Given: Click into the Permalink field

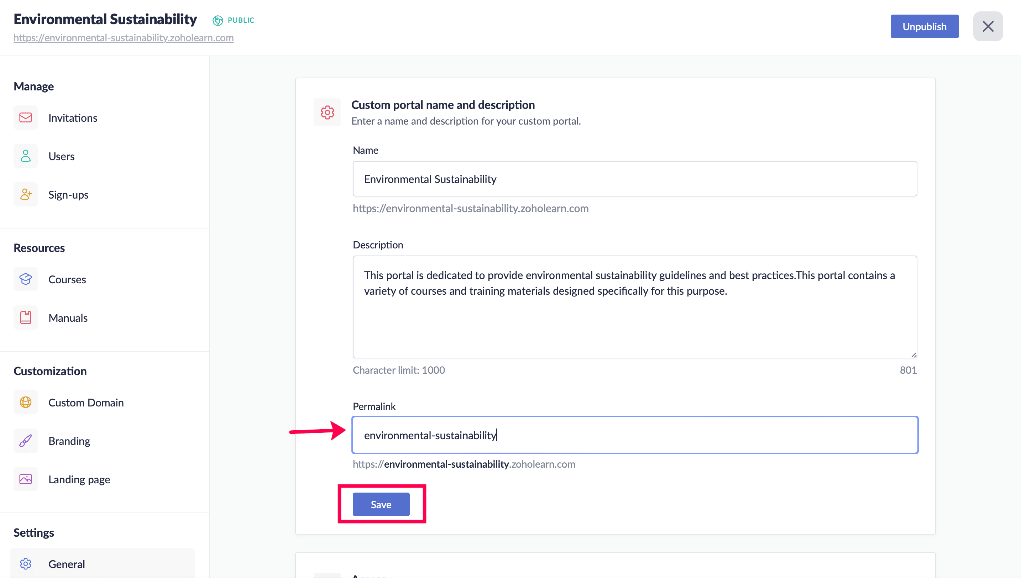Looking at the screenshot, I should coord(634,435).
